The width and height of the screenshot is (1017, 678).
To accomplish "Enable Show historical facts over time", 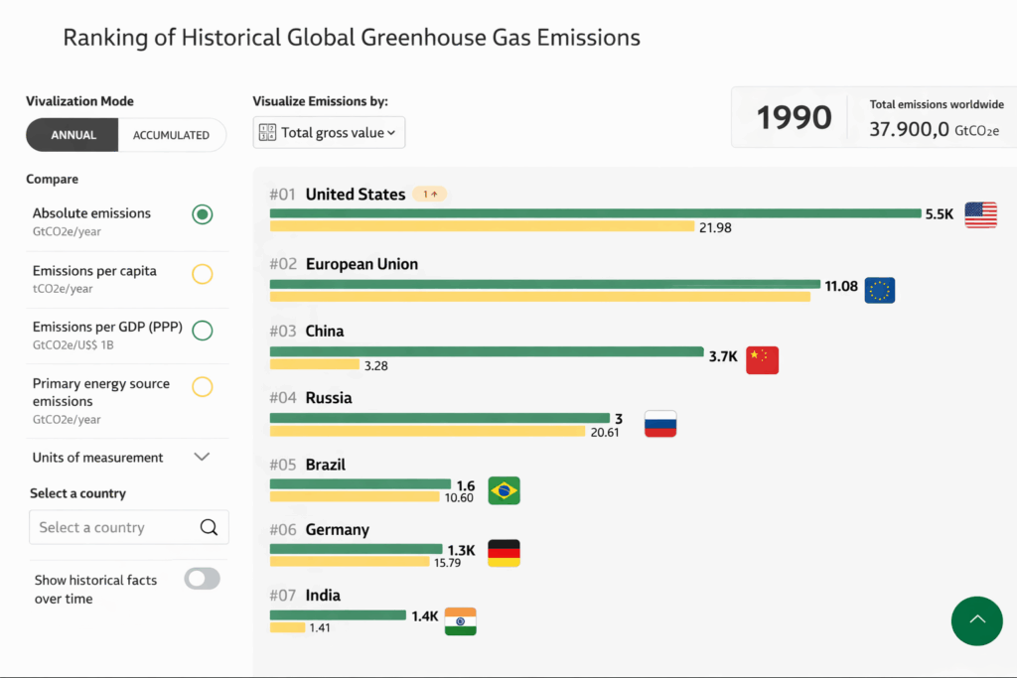I will [202, 579].
